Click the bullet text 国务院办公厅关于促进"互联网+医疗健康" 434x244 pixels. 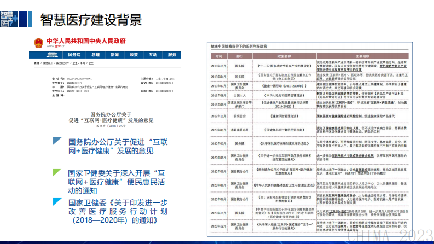[x=118, y=146]
